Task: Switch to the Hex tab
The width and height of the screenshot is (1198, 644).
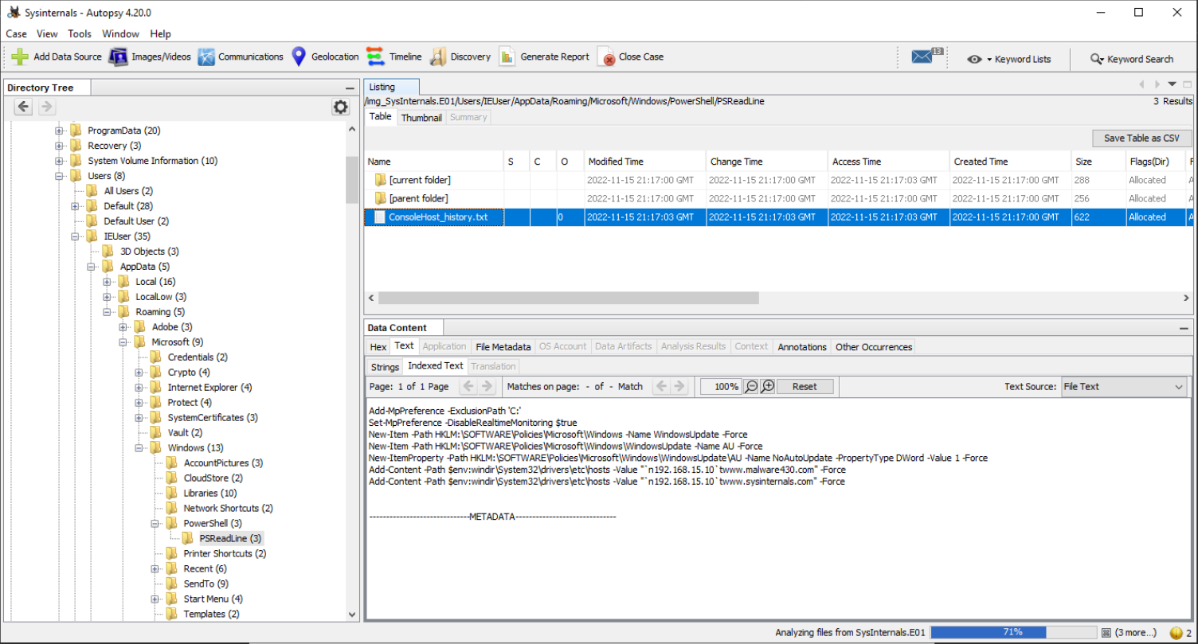Action: [378, 346]
